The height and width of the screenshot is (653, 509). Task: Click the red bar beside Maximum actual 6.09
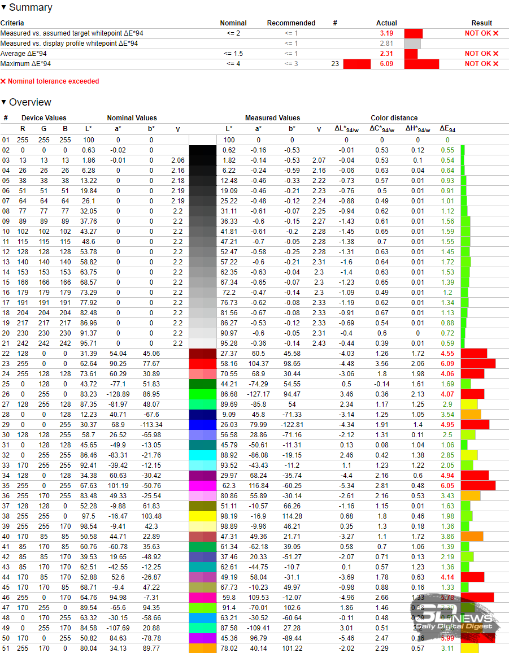421,64
